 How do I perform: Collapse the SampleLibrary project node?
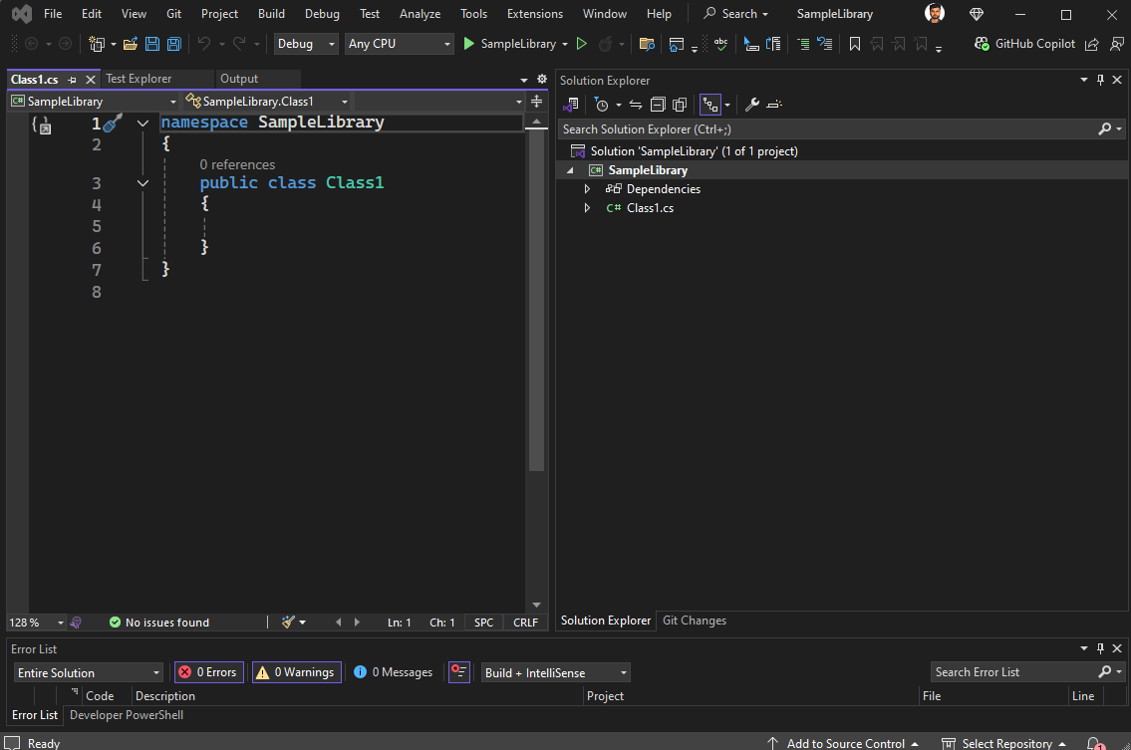pyautogui.click(x=571, y=170)
